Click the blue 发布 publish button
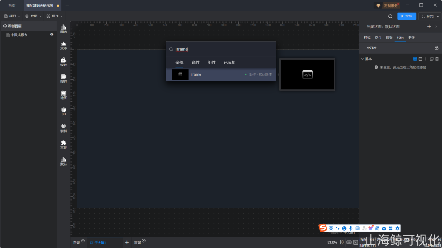The image size is (442, 248). [407, 16]
